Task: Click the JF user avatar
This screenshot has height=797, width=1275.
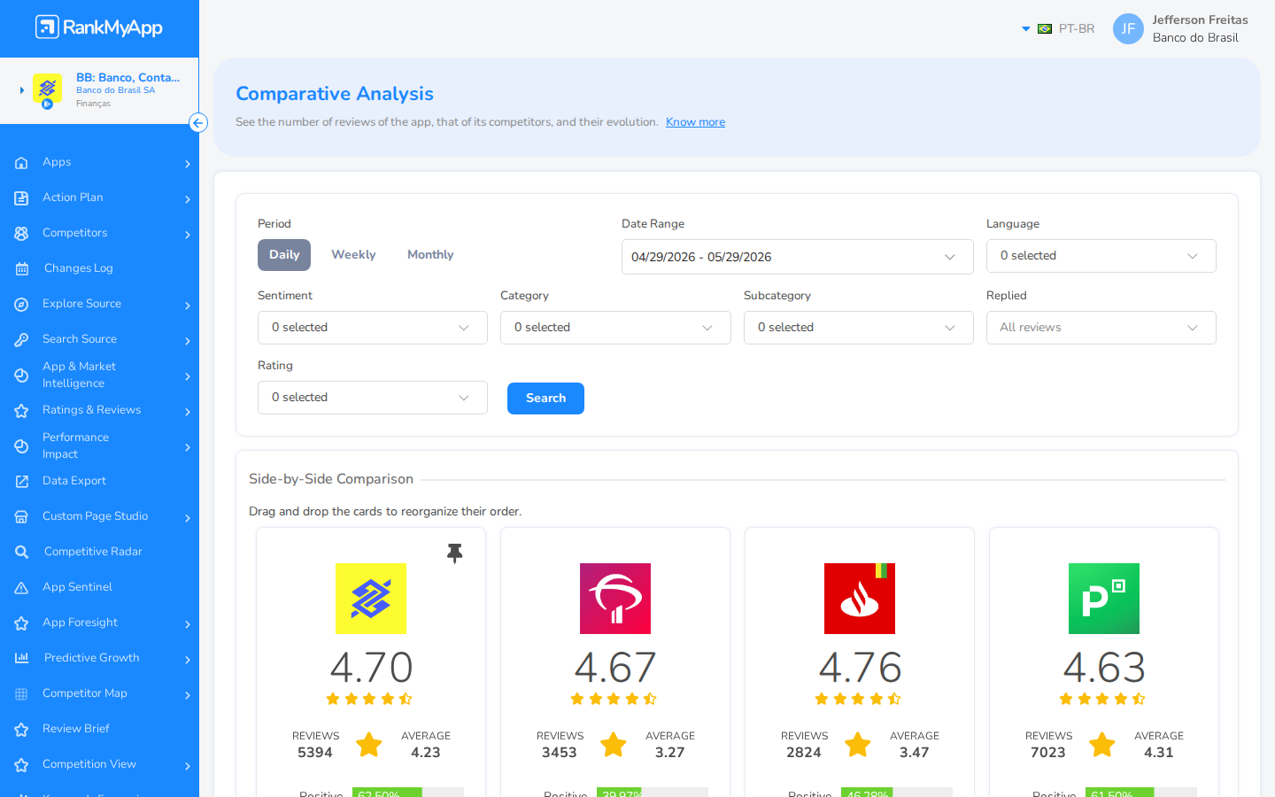Action: pyautogui.click(x=1128, y=28)
